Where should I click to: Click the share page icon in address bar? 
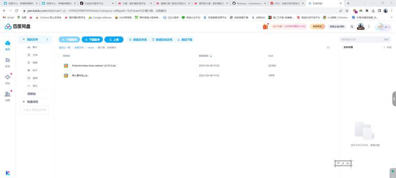click(x=341, y=11)
